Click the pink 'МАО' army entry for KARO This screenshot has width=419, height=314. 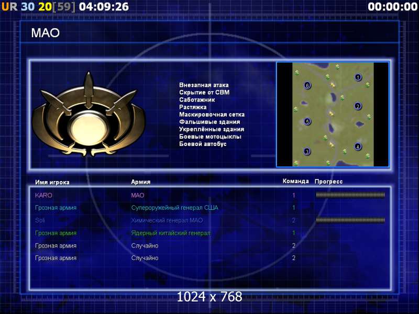coord(138,195)
